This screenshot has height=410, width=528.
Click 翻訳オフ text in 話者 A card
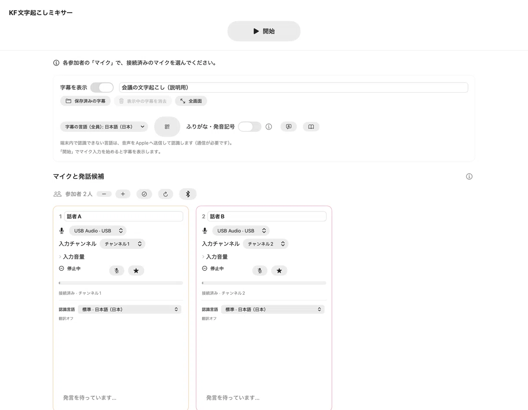(x=66, y=319)
